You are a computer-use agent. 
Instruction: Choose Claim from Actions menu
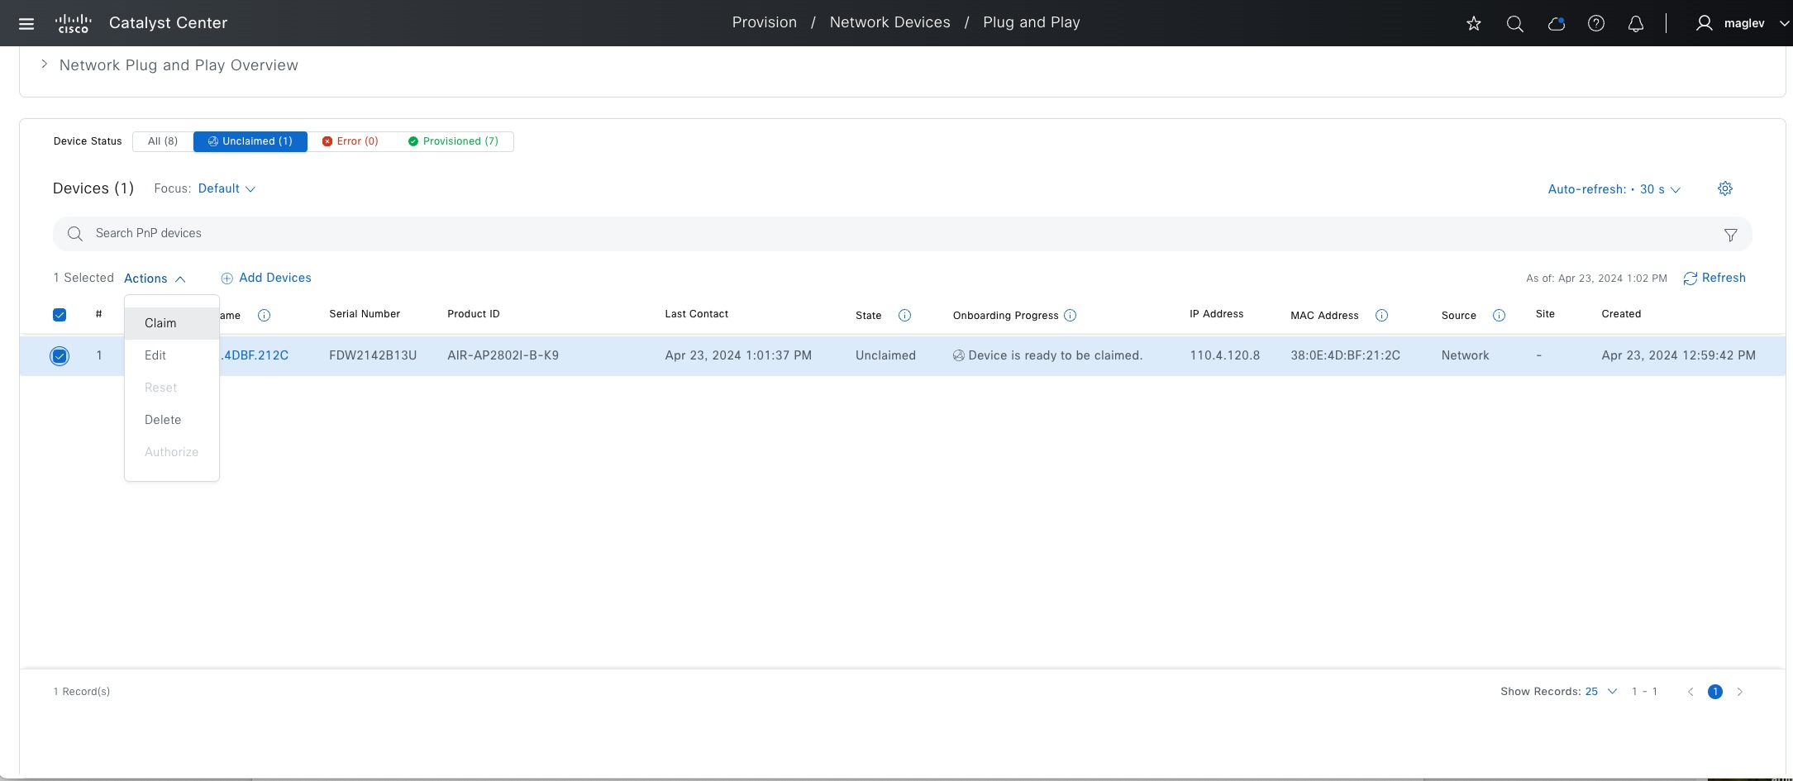(160, 323)
